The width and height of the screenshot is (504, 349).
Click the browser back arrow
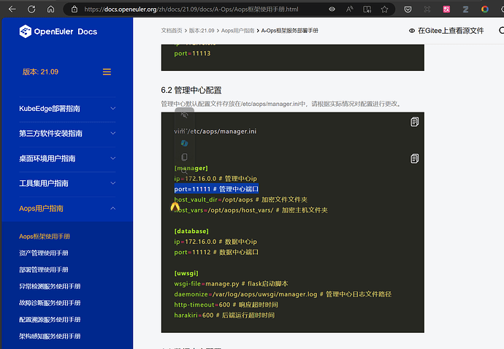[12, 9]
